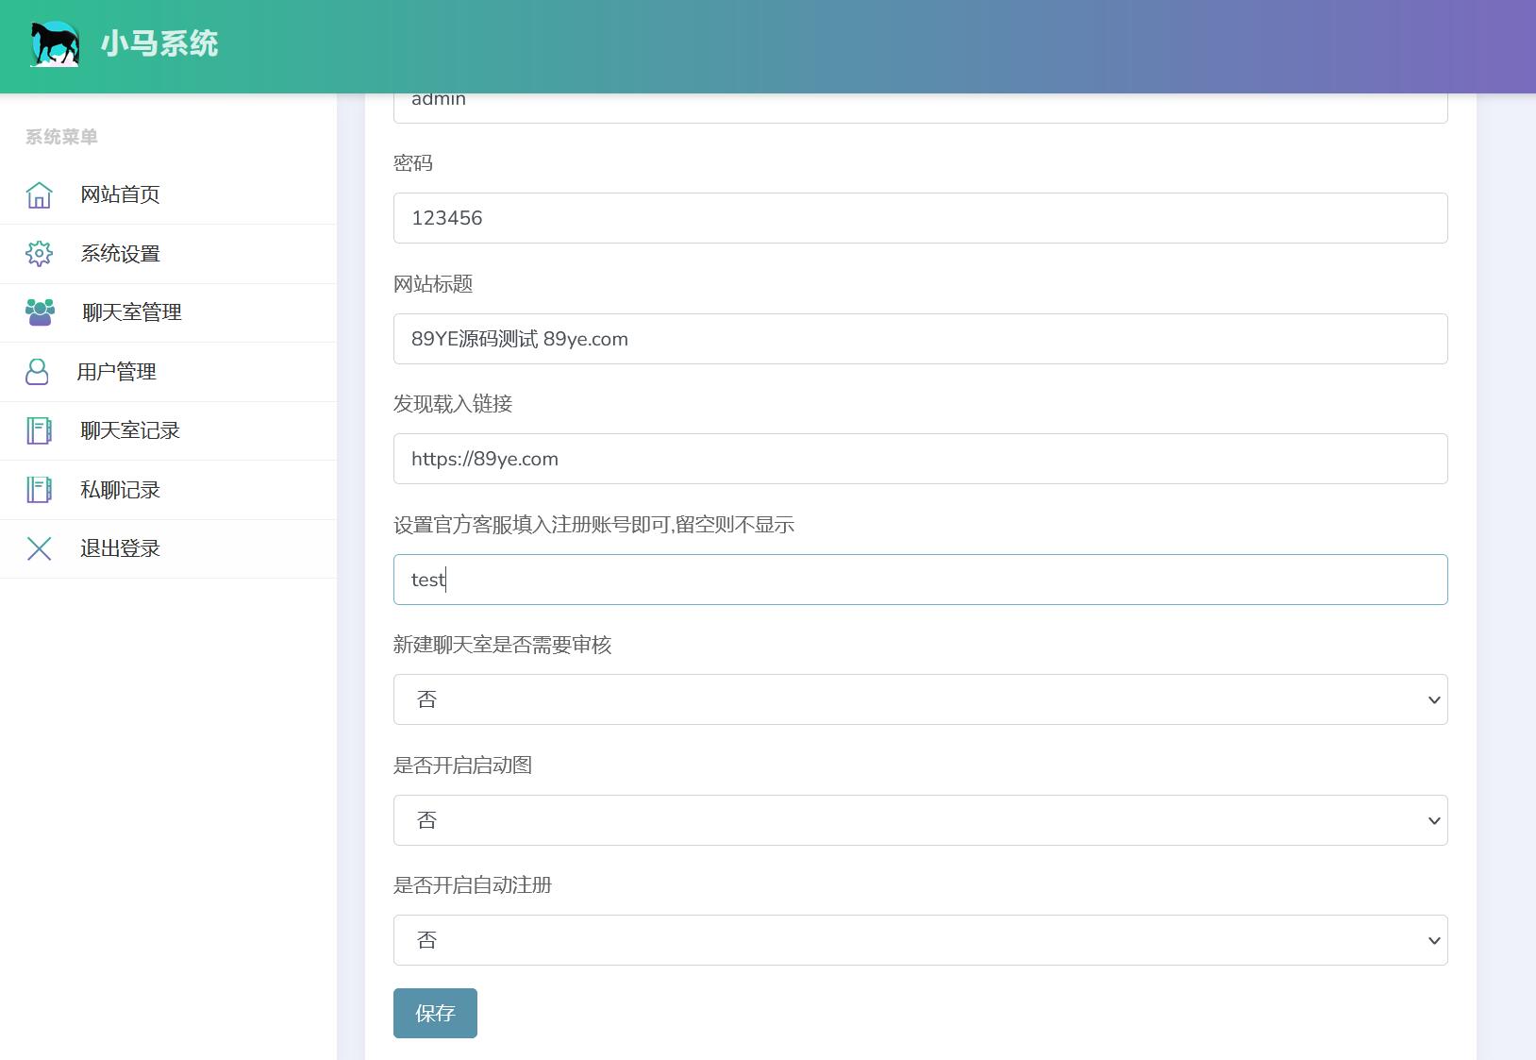Click the 小马系统 title text
This screenshot has width=1536, height=1060.
tap(159, 43)
